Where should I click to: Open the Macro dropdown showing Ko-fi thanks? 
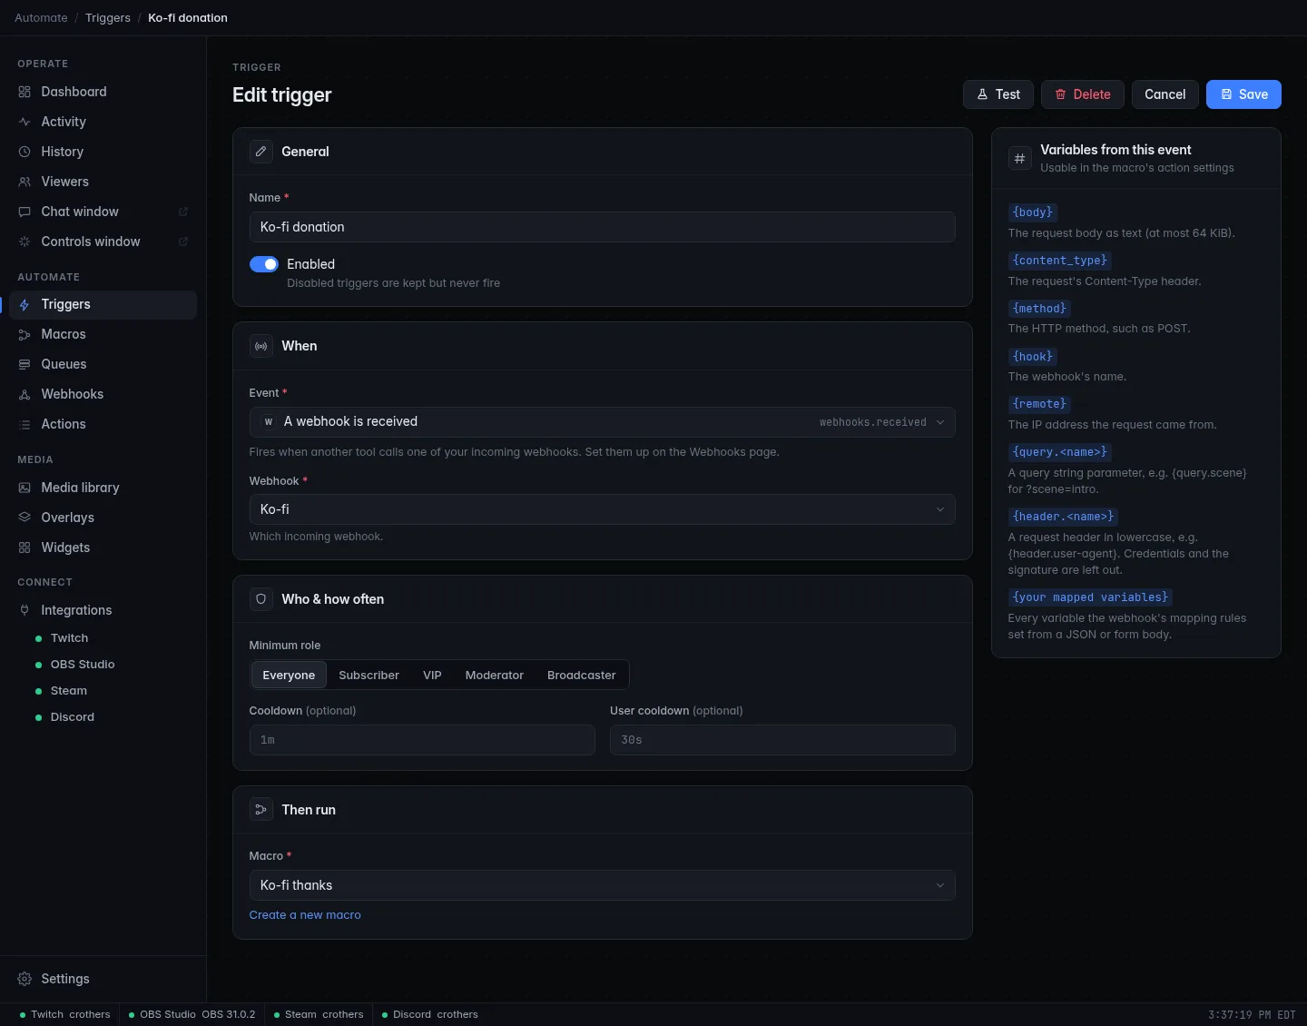tap(603, 885)
